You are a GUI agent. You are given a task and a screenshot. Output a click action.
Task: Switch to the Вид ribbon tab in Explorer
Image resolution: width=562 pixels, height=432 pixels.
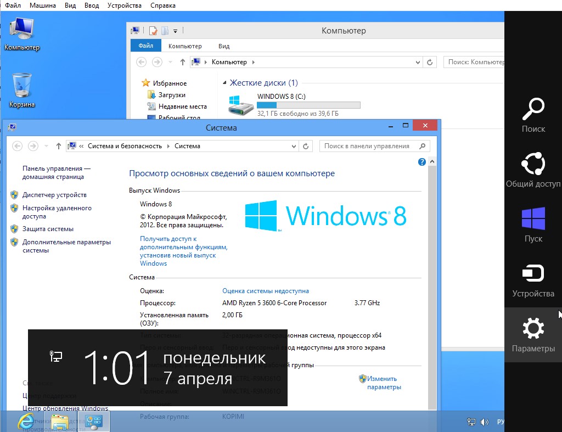point(224,46)
